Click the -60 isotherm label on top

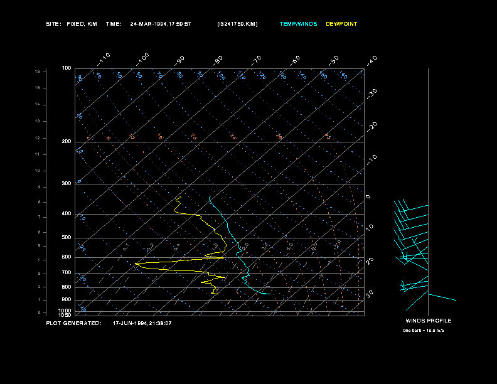295,61
